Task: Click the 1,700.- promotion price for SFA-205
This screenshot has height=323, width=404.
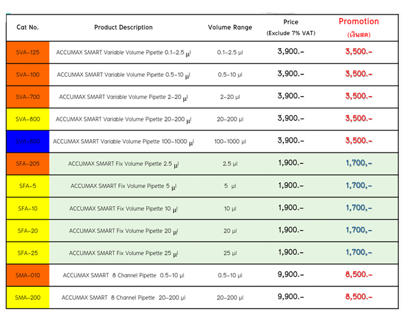Action: click(359, 163)
